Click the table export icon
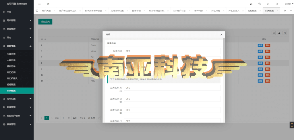 point(279,33)
